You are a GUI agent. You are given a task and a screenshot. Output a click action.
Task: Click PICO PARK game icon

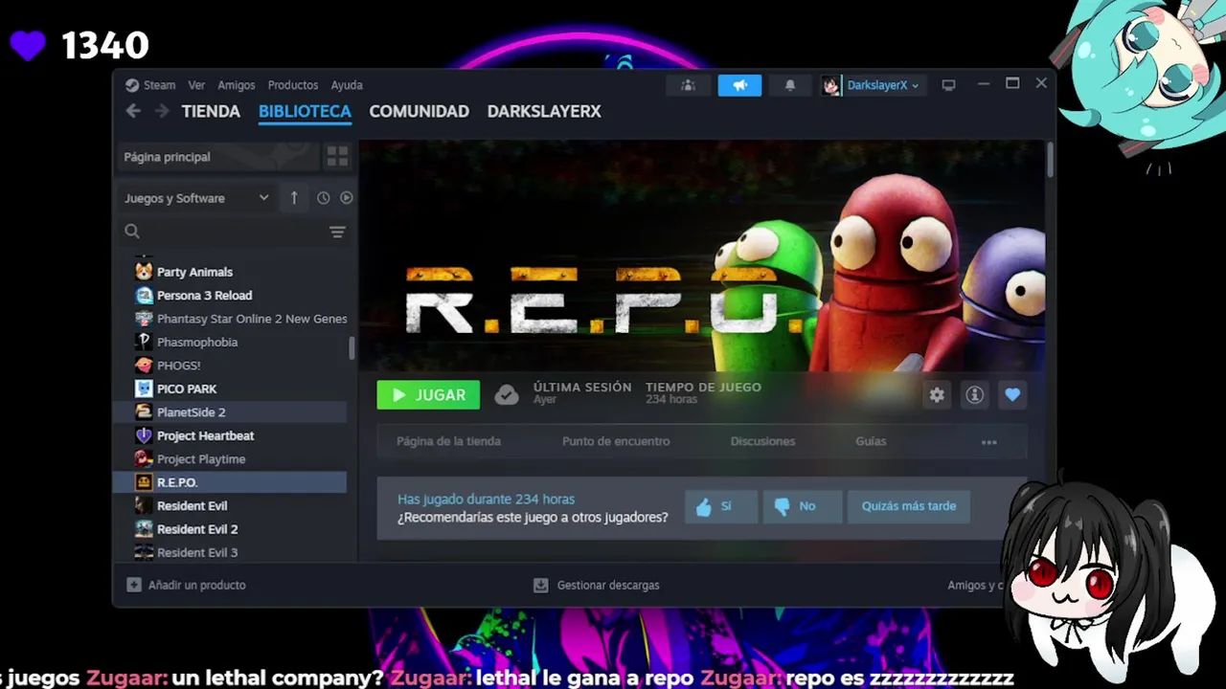coord(144,389)
